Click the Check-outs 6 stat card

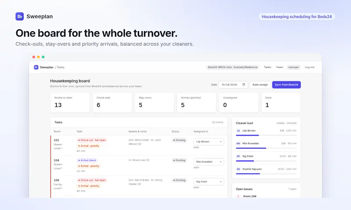[112, 103]
